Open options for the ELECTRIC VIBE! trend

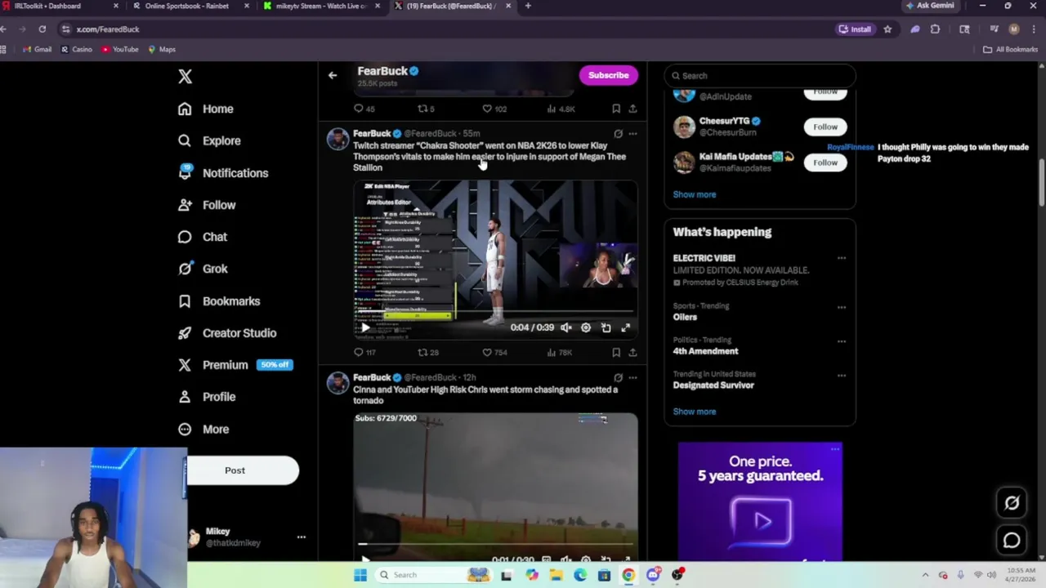click(x=841, y=259)
